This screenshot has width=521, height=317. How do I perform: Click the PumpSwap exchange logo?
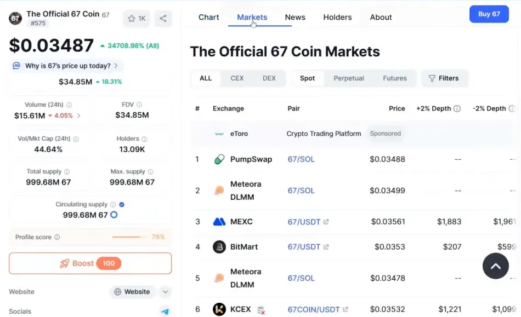click(220, 159)
